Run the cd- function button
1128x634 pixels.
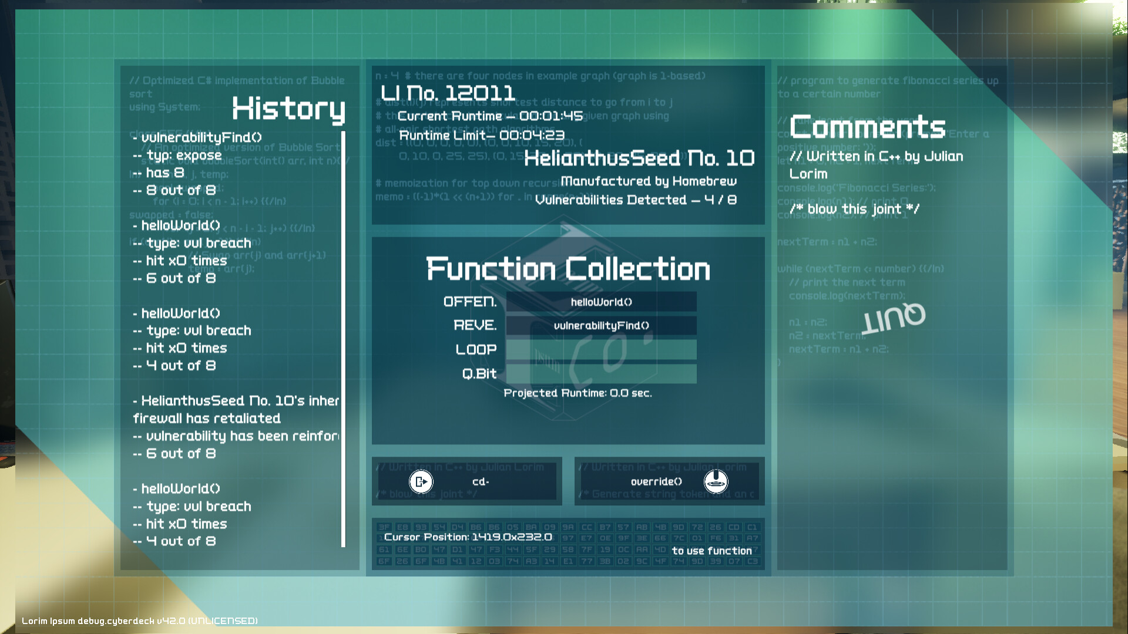point(467,481)
